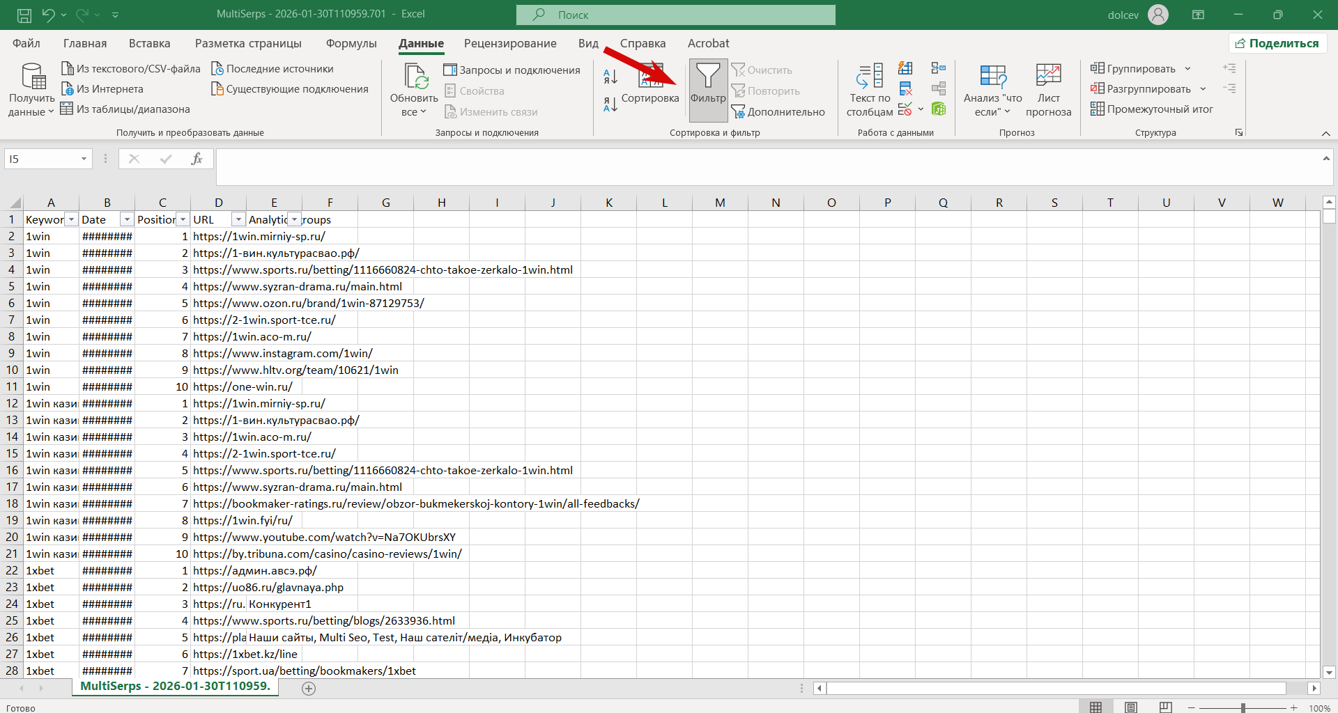This screenshot has height=713, width=1338.
Task: Run the Flash Fill icon in data tools
Action: click(x=905, y=68)
